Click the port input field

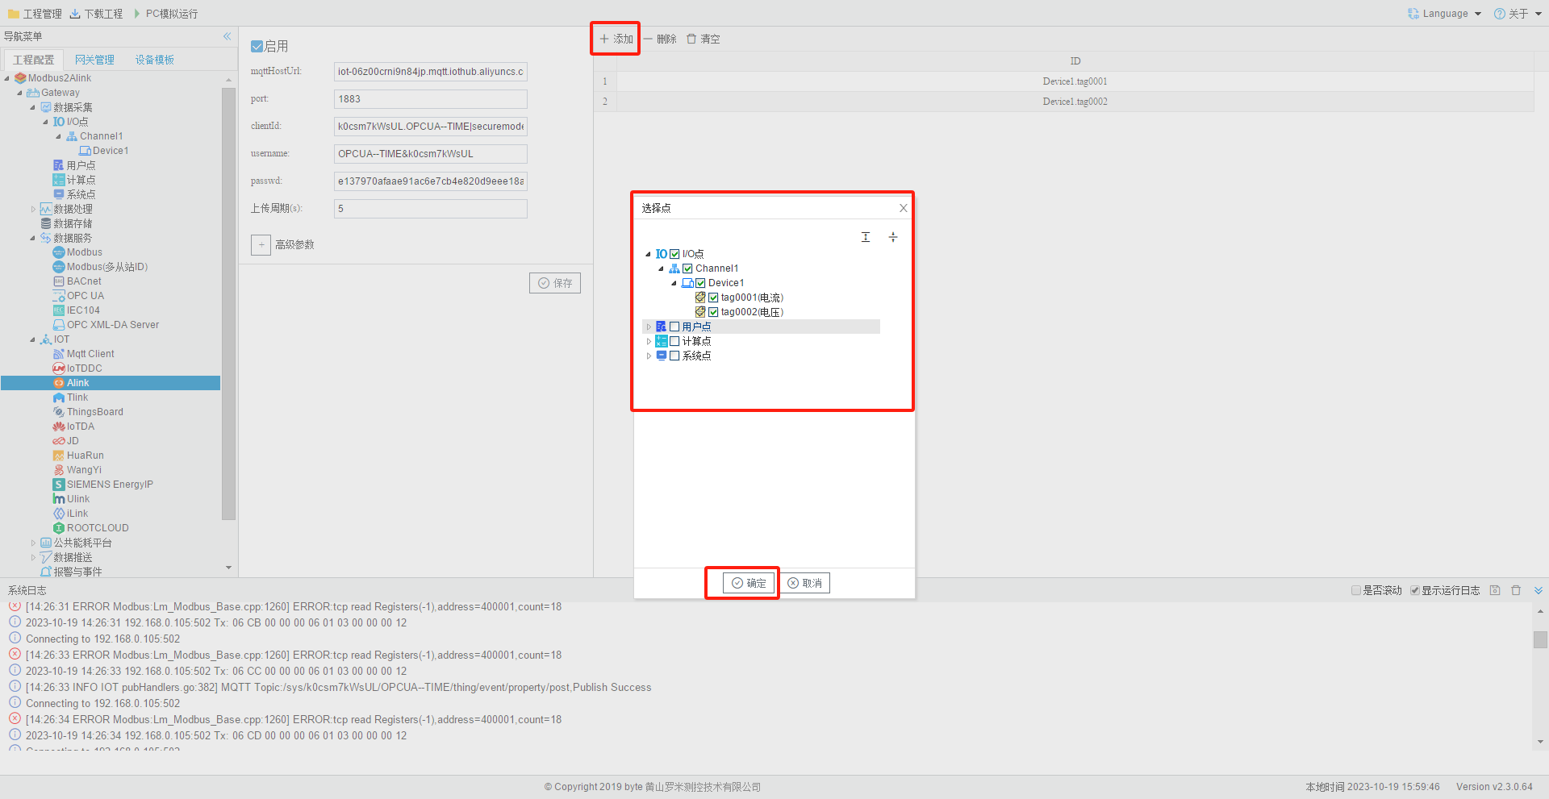[431, 99]
